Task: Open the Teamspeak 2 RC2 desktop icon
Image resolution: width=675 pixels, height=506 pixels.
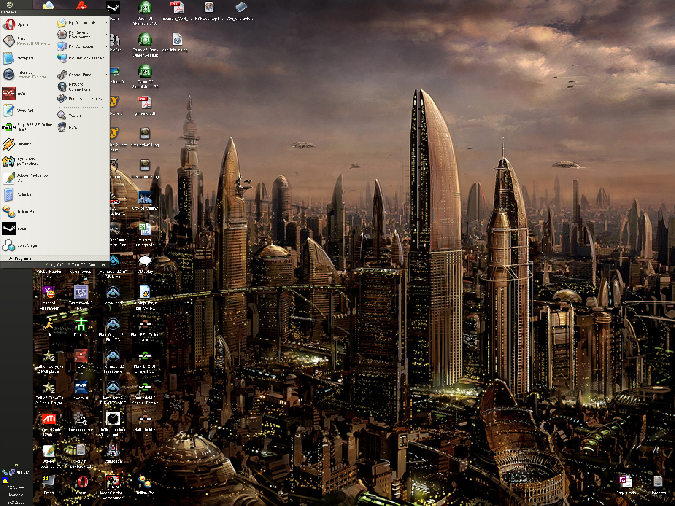Action: click(x=81, y=293)
